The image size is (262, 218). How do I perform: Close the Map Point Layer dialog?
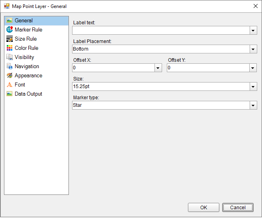(x=256, y=6)
